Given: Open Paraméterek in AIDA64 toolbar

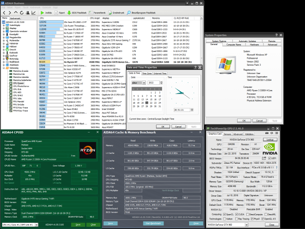Looking at the screenshot, I should click(97, 13).
